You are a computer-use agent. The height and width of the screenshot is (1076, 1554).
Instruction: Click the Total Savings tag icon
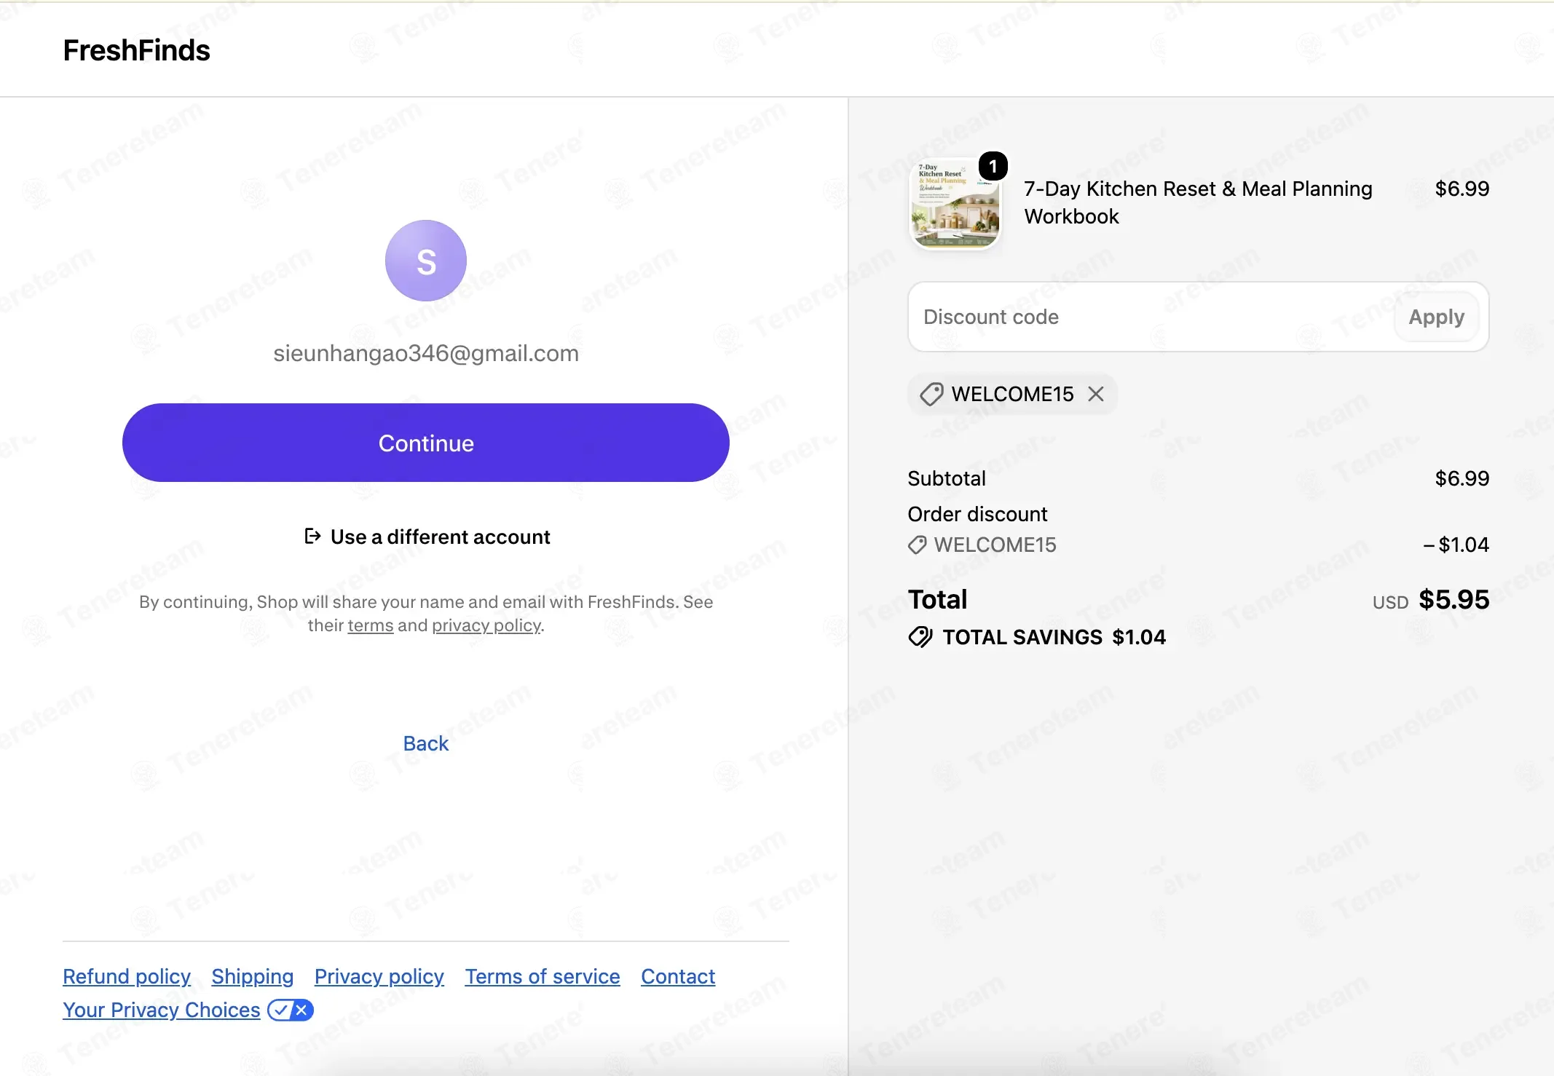click(920, 637)
